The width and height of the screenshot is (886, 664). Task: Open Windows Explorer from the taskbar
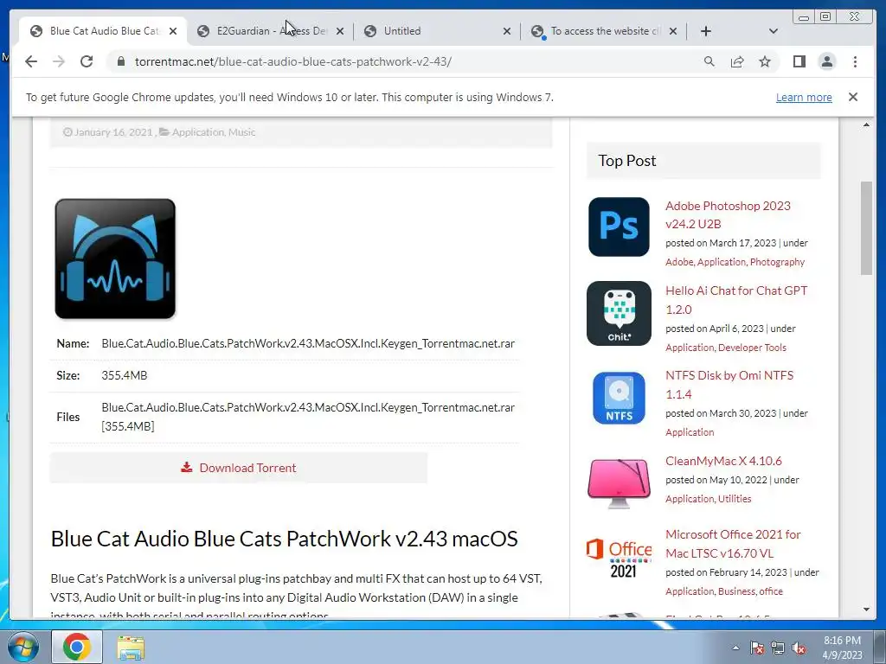tap(131, 647)
